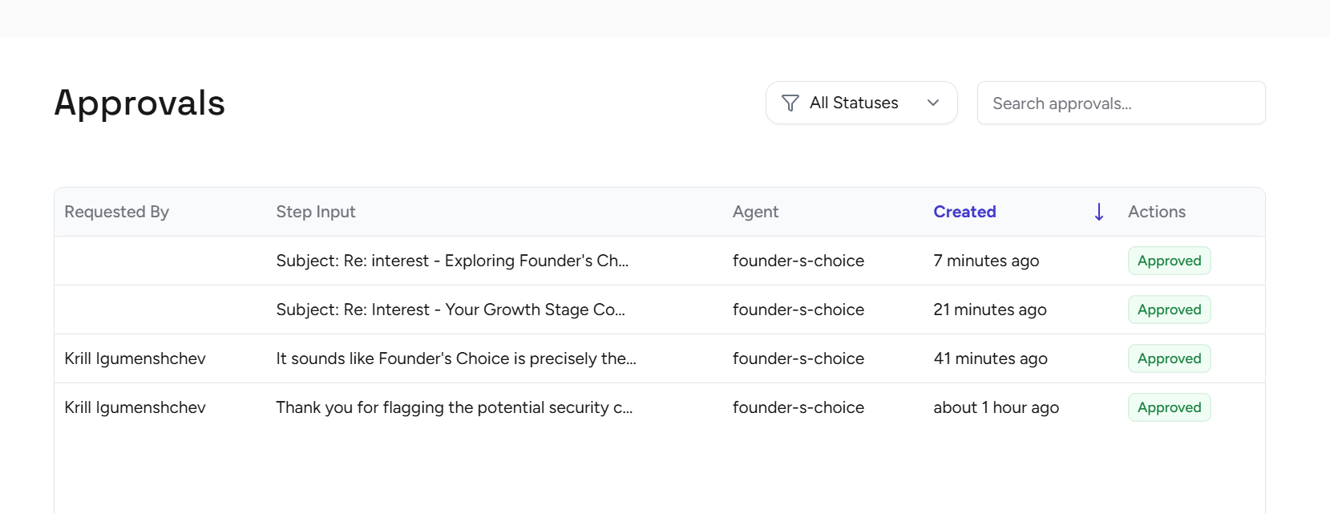Open 'Exploring Founder's Ch...' approval row

452,261
